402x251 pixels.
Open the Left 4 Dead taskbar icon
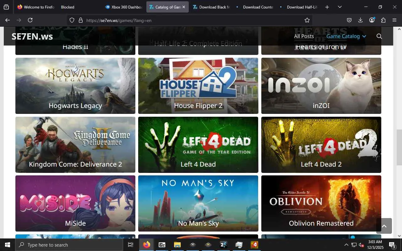(x=254, y=245)
